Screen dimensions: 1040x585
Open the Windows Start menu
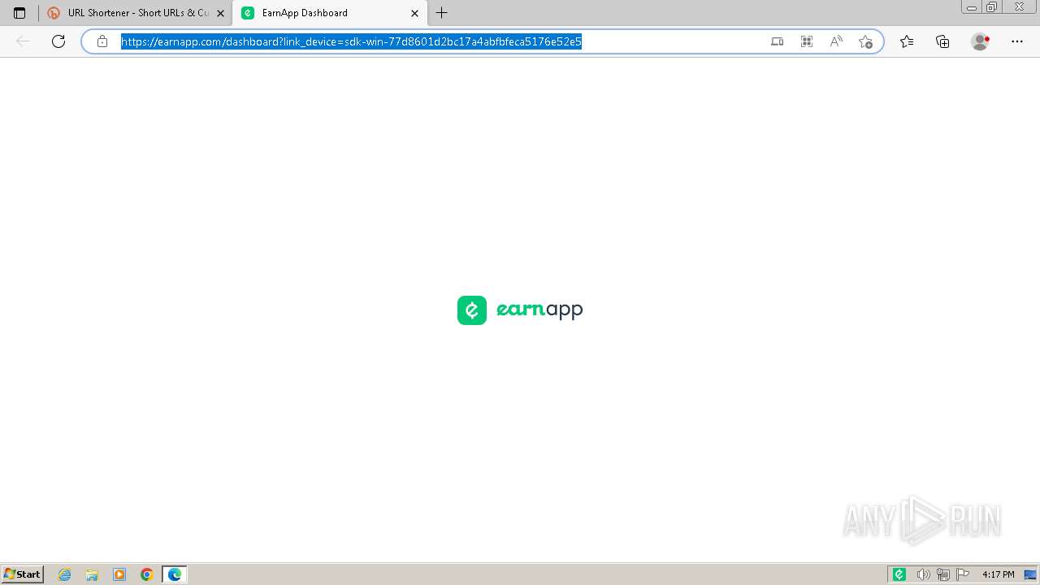(23, 574)
